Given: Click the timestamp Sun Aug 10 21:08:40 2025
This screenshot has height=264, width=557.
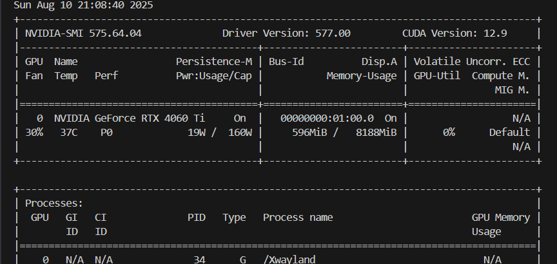Looking at the screenshot, I should point(83,5).
